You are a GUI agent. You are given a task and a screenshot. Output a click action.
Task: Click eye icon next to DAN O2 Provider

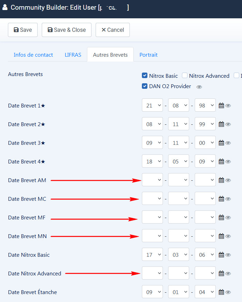199,87
